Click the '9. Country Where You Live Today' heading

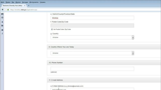[x=61, y=47]
